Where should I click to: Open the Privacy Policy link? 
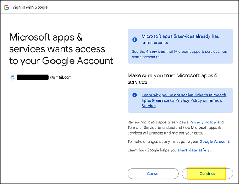point(203,122)
